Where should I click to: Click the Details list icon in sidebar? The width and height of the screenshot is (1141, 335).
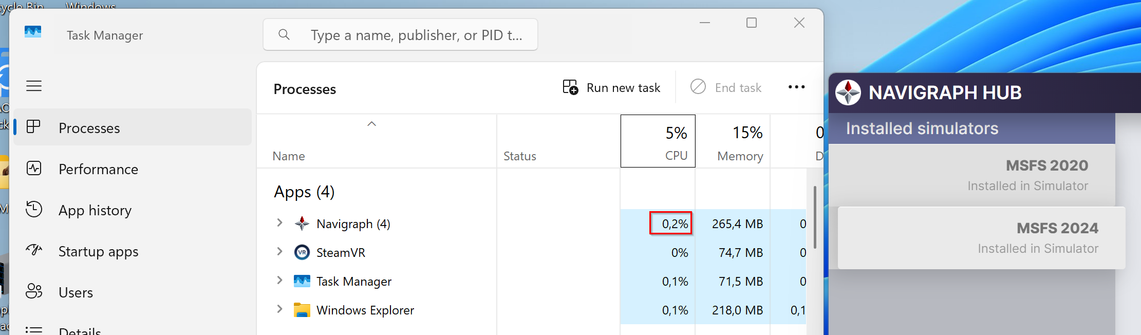tap(34, 329)
